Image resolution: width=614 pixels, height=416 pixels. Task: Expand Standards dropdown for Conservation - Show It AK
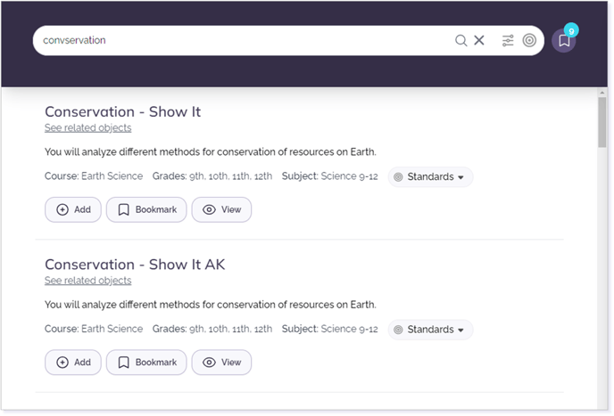tap(430, 330)
